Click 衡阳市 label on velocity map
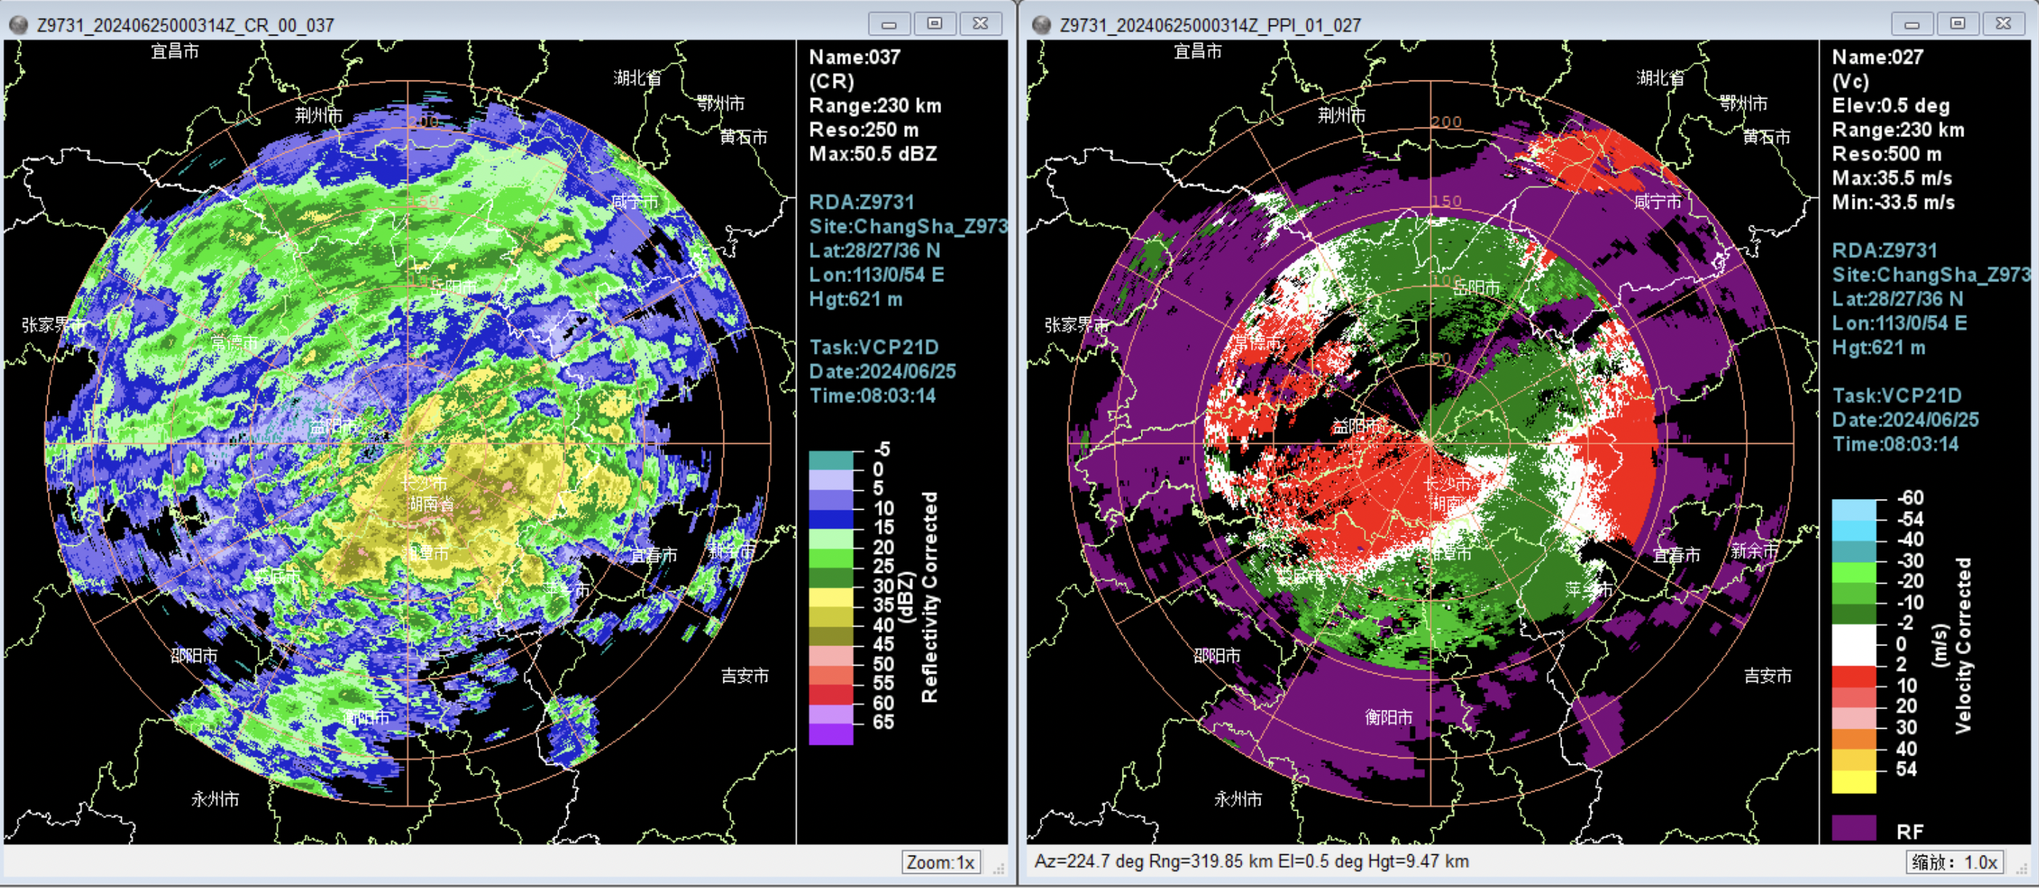 1387,716
